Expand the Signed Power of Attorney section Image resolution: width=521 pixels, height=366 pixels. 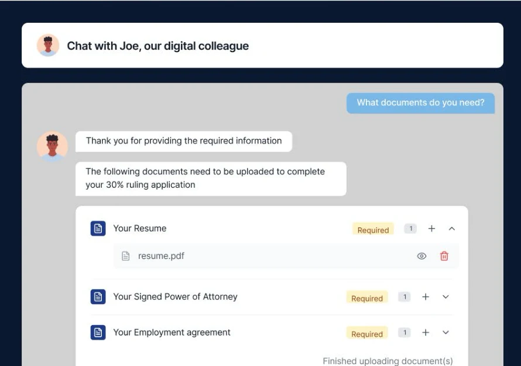446,296
